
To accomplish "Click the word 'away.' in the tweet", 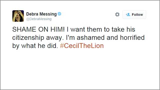I will 54,38.
